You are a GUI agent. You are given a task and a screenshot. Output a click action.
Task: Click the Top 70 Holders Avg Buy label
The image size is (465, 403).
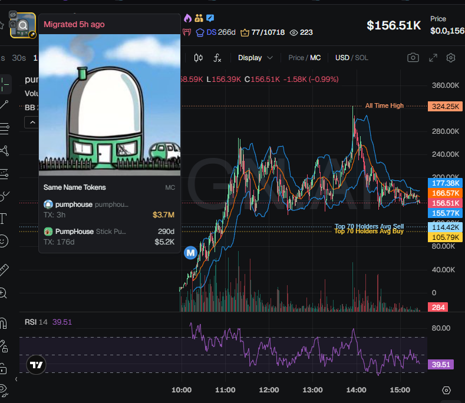[369, 232]
